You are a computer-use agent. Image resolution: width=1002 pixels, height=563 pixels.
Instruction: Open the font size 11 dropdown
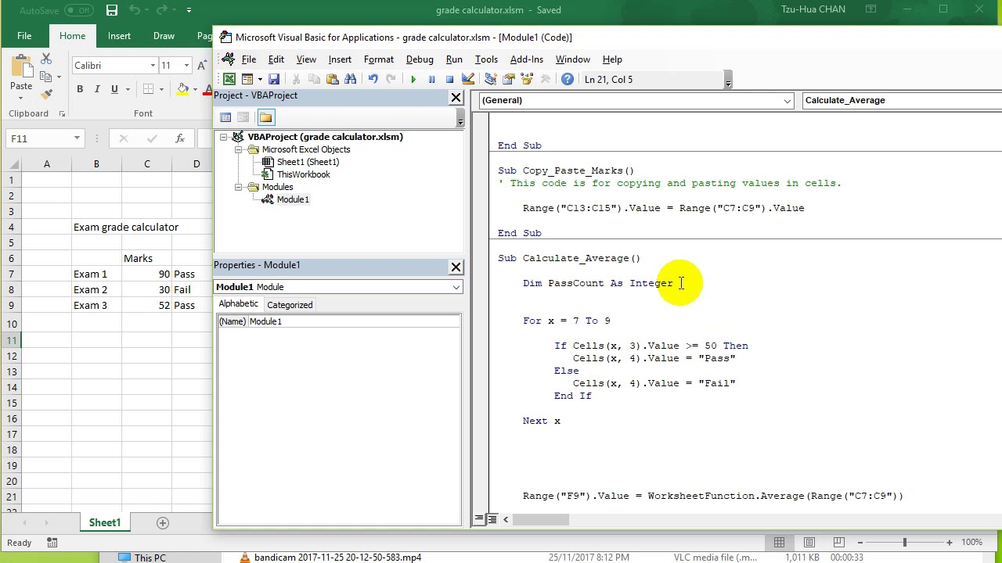[186, 66]
